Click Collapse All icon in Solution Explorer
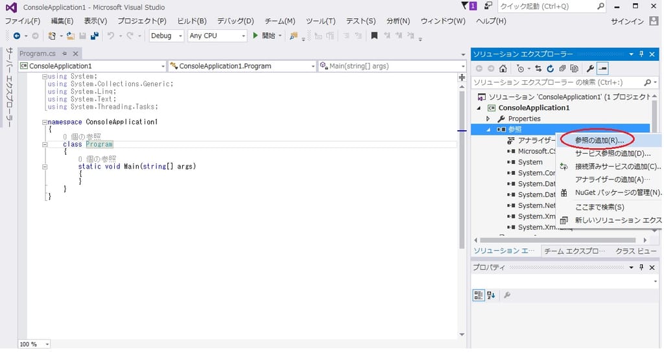The height and width of the screenshot is (355, 664). [562, 68]
